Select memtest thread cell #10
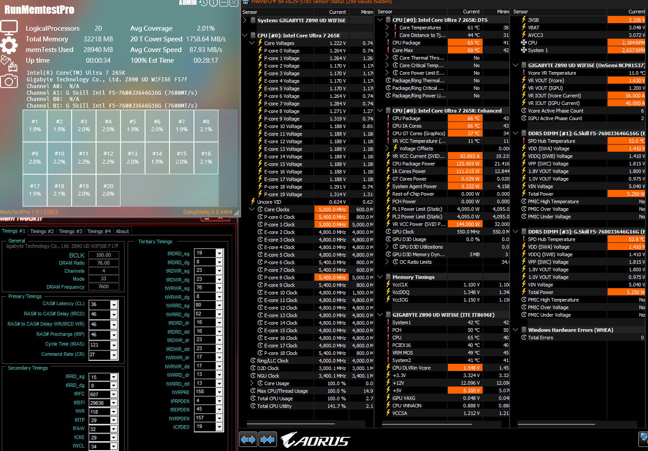Image resolution: width=648 pixels, height=451 pixels. tap(59, 157)
